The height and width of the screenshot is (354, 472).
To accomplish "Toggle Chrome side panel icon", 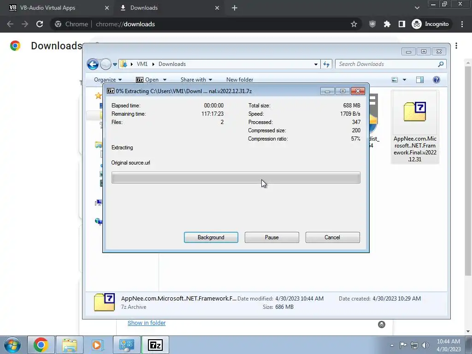I will (x=402, y=24).
